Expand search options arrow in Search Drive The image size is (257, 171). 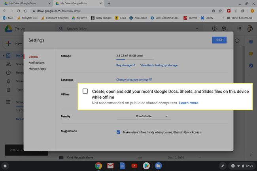point(197,29)
